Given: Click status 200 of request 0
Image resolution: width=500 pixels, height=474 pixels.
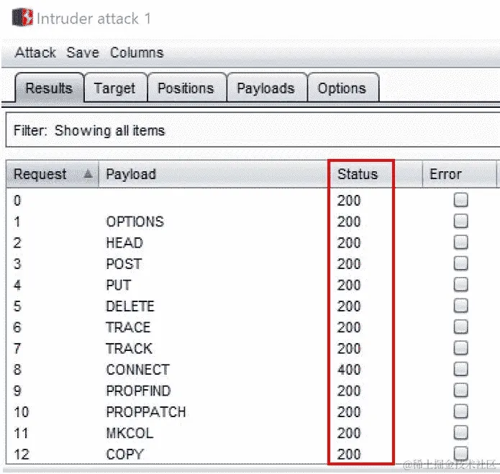Looking at the screenshot, I should (x=349, y=201).
